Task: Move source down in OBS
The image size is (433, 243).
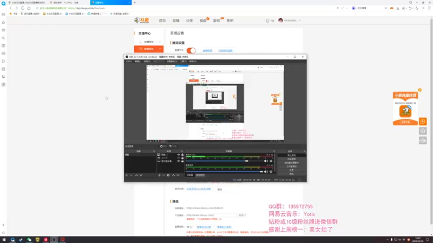Action: (178, 175)
